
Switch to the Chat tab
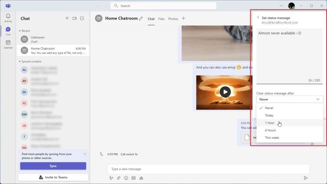tap(151, 19)
